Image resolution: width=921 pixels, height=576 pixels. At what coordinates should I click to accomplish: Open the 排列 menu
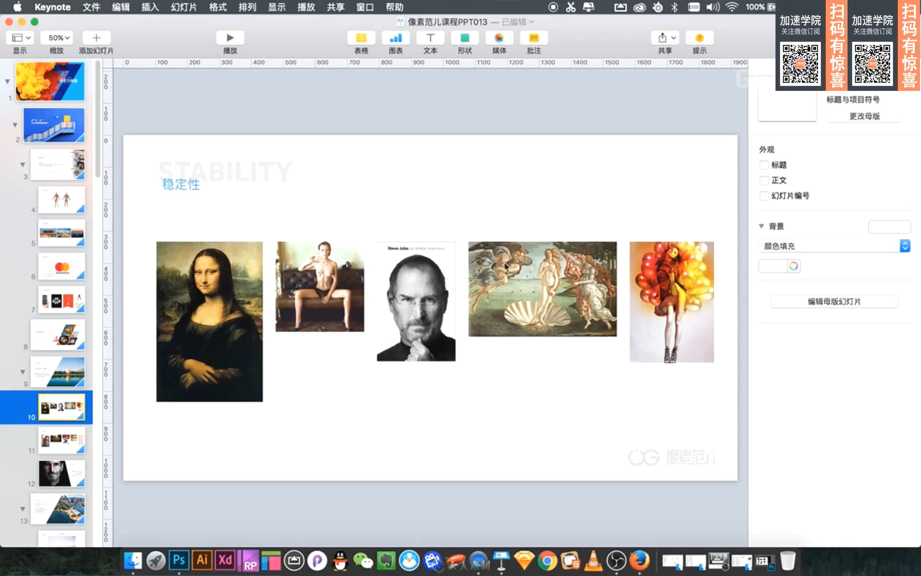click(x=248, y=7)
